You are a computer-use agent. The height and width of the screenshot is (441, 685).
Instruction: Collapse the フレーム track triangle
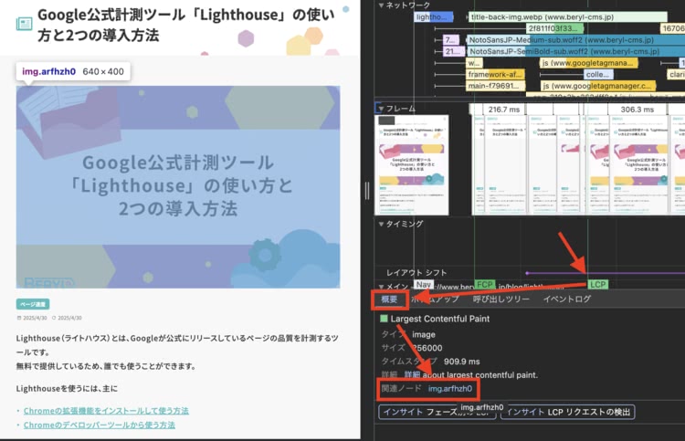(x=381, y=109)
